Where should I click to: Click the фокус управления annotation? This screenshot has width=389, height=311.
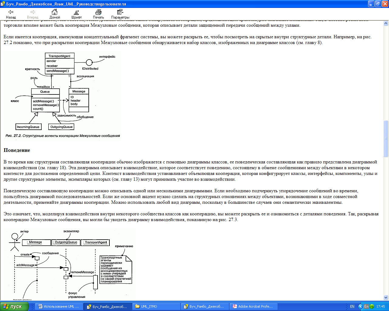pyautogui.click(x=76, y=295)
